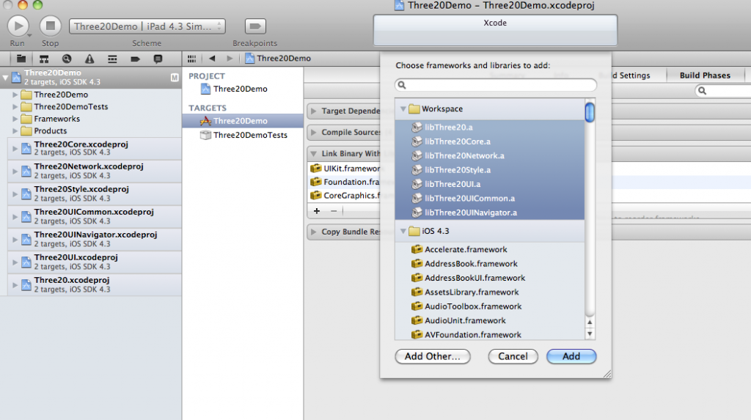Collapse the Three20Demo root project

coord(5,77)
